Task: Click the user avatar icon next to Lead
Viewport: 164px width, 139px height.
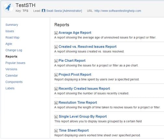Action: [x=43, y=11]
